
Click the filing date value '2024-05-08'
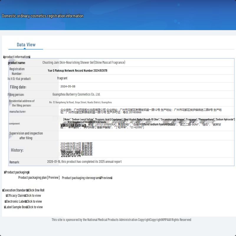click(x=68, y=86)
